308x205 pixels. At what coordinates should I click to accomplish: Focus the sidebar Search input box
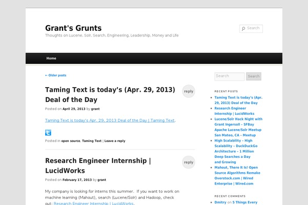click(x=229, y=76)
